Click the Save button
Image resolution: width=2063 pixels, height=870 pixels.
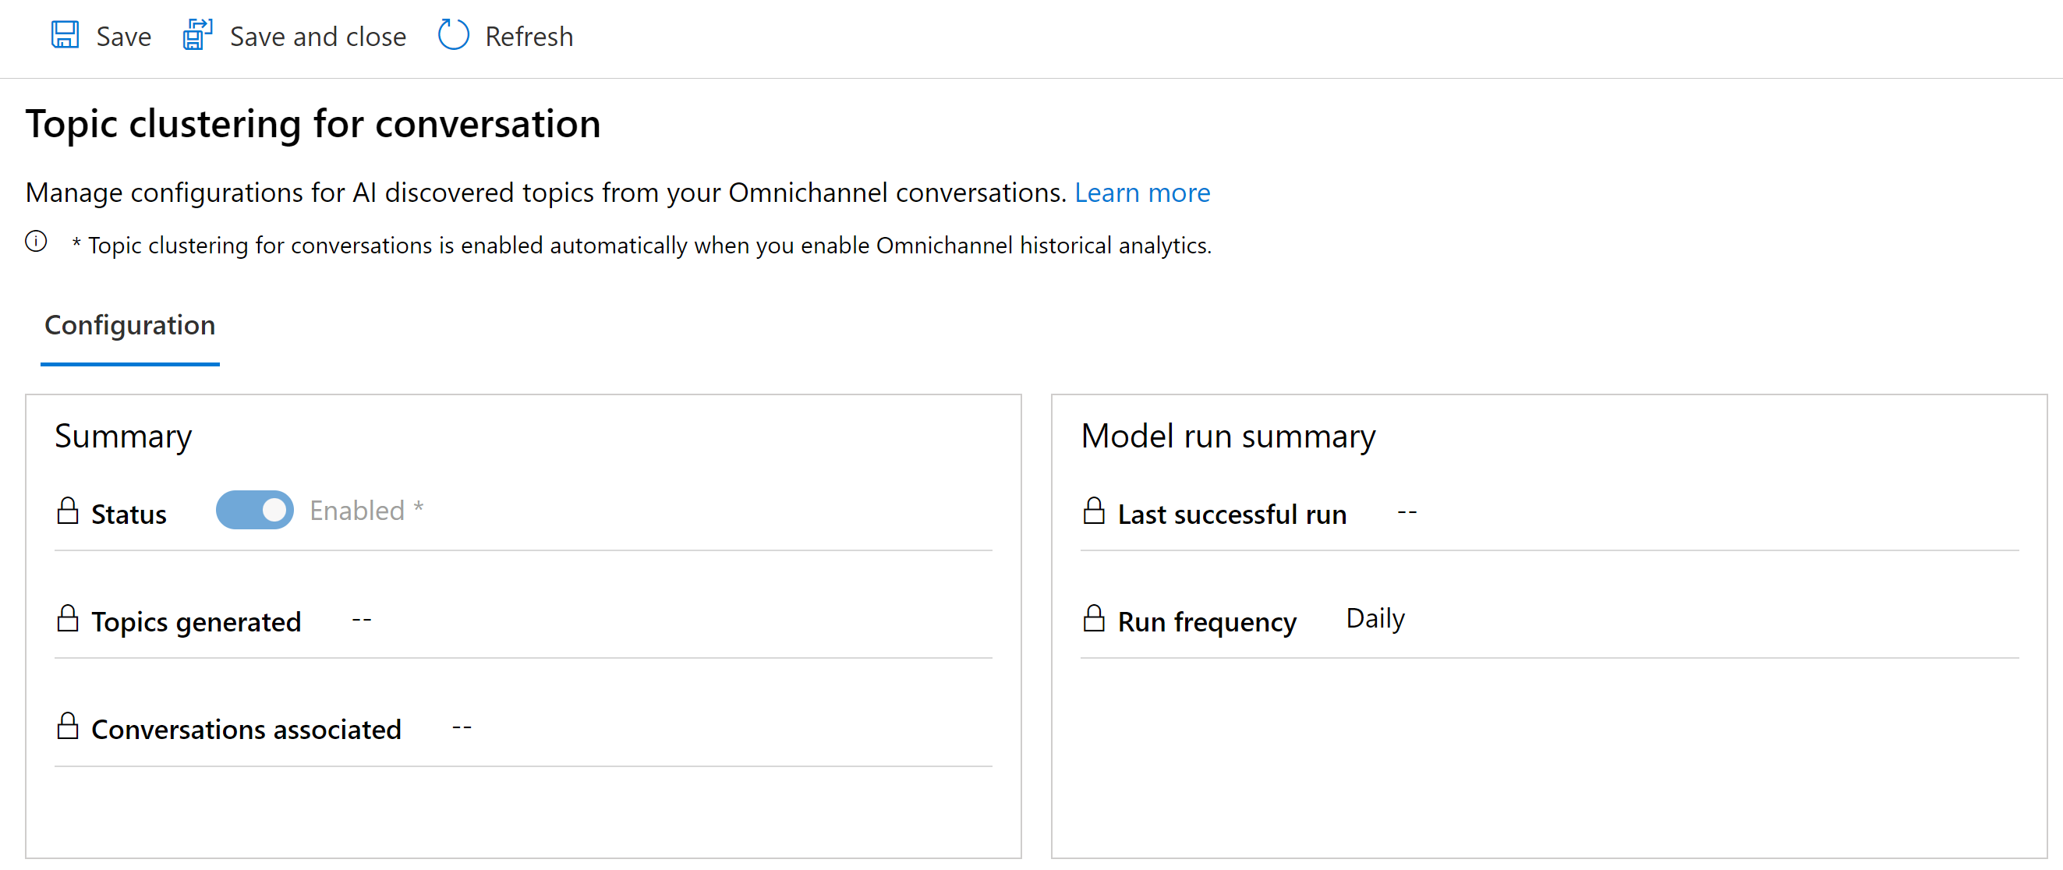pyautogui.click(x=101, y=36)
